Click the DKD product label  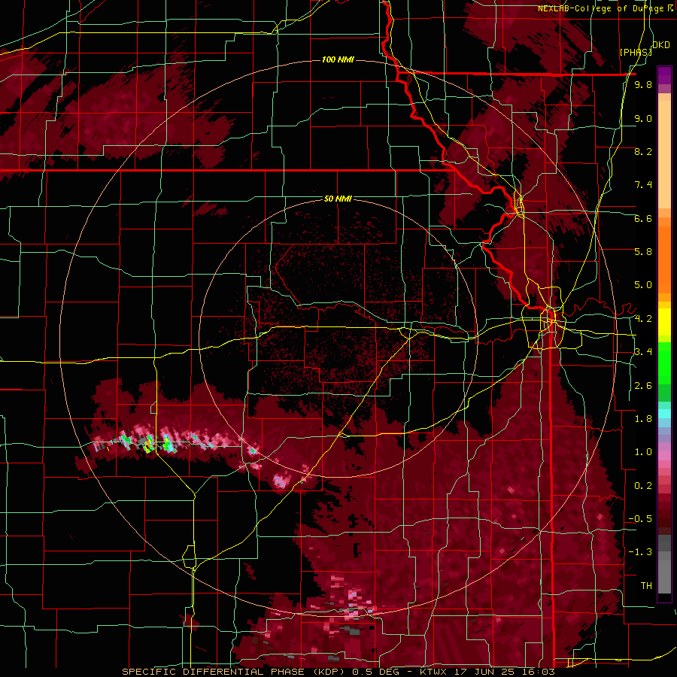[660, 45]
